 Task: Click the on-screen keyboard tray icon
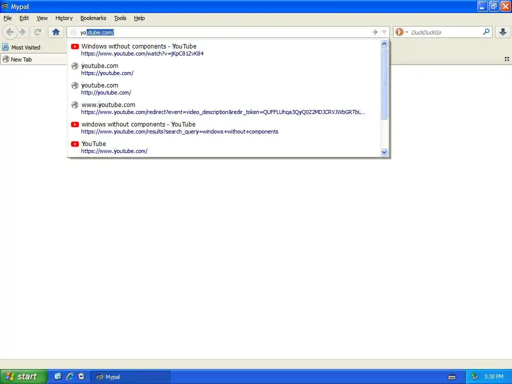pyautogui.click(x=452, y=377)
